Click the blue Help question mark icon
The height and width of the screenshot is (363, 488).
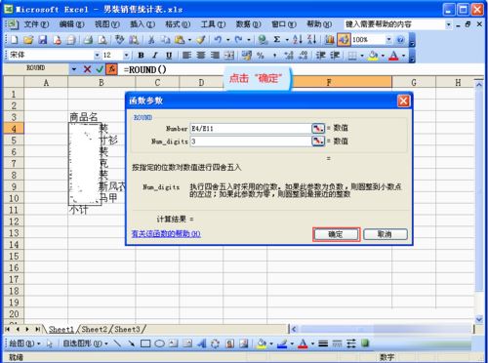(401, 40)
